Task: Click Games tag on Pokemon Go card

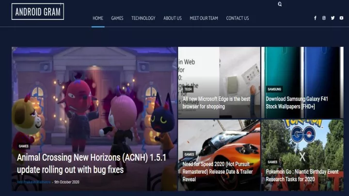Action: 272,162
